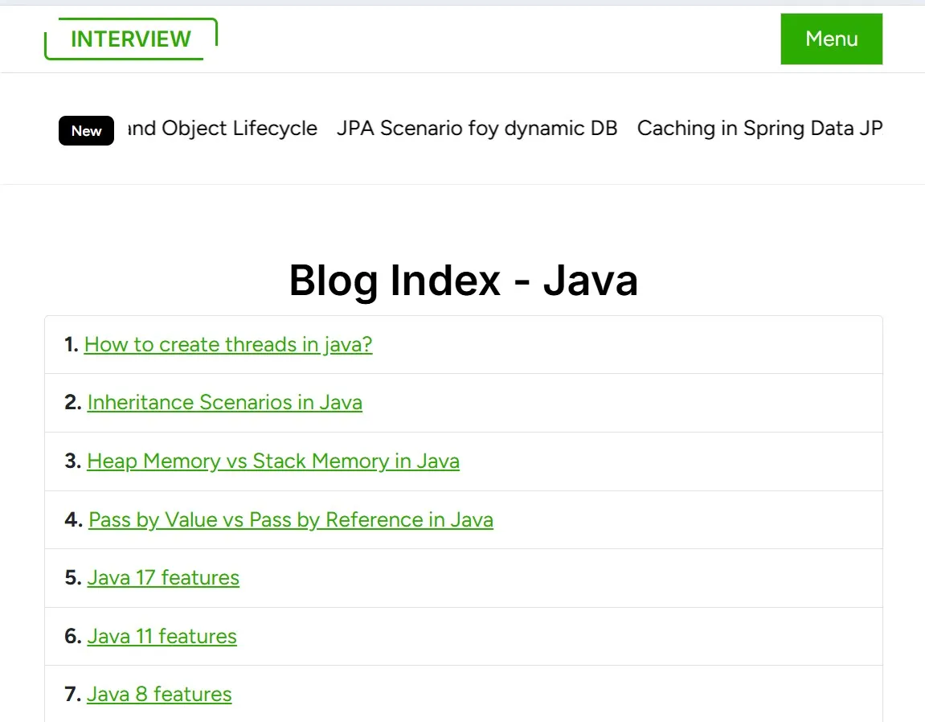Click the black 'New' badge
The image size is (925, 722).
coord(86,130)
